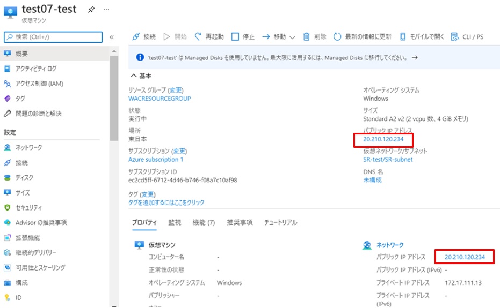Open public IP link in 基本 section
The height and width of the screenshot is (308, 500).
pyautogui.click(x=383, y=139)
